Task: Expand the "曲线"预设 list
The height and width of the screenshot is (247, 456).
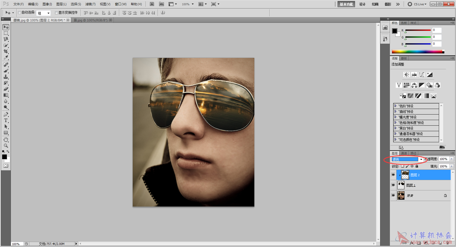Action: [x=395, y=111]
